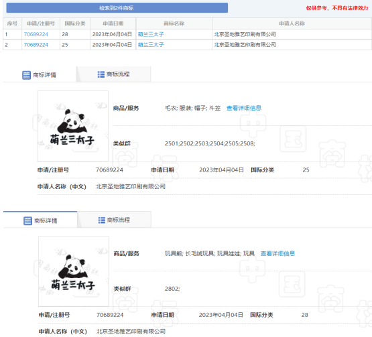Image resolution: width=372 pixels, height=337 pixels.
Task: Click the blue 检索到2件商标 banner
Action: coord(117,8)
